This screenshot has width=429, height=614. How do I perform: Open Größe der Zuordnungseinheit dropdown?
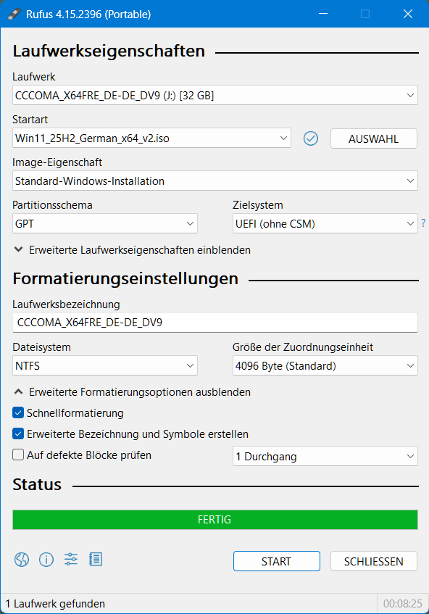click(325, 366)
